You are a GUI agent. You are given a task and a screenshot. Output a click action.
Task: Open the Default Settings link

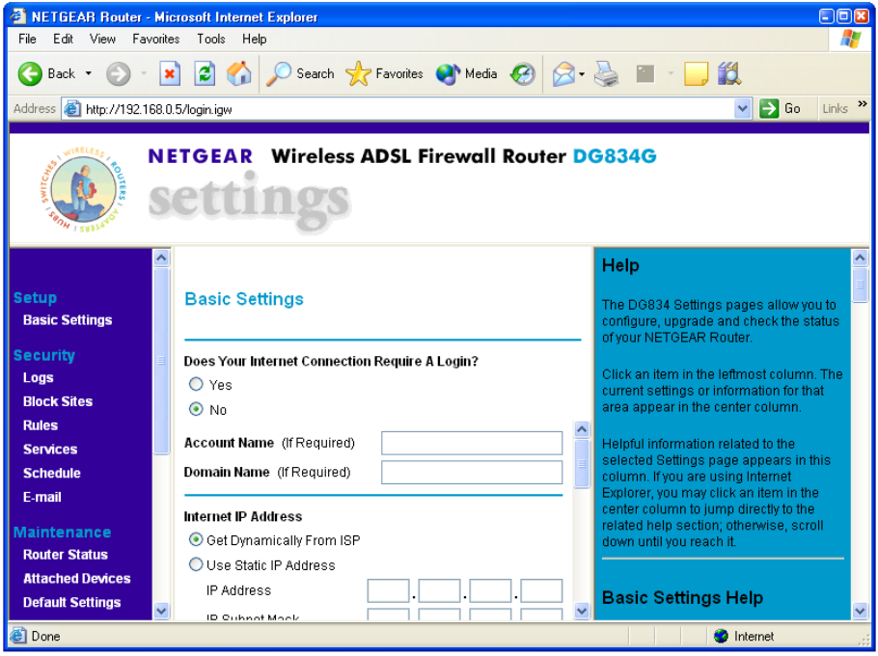tap(71, 602)
